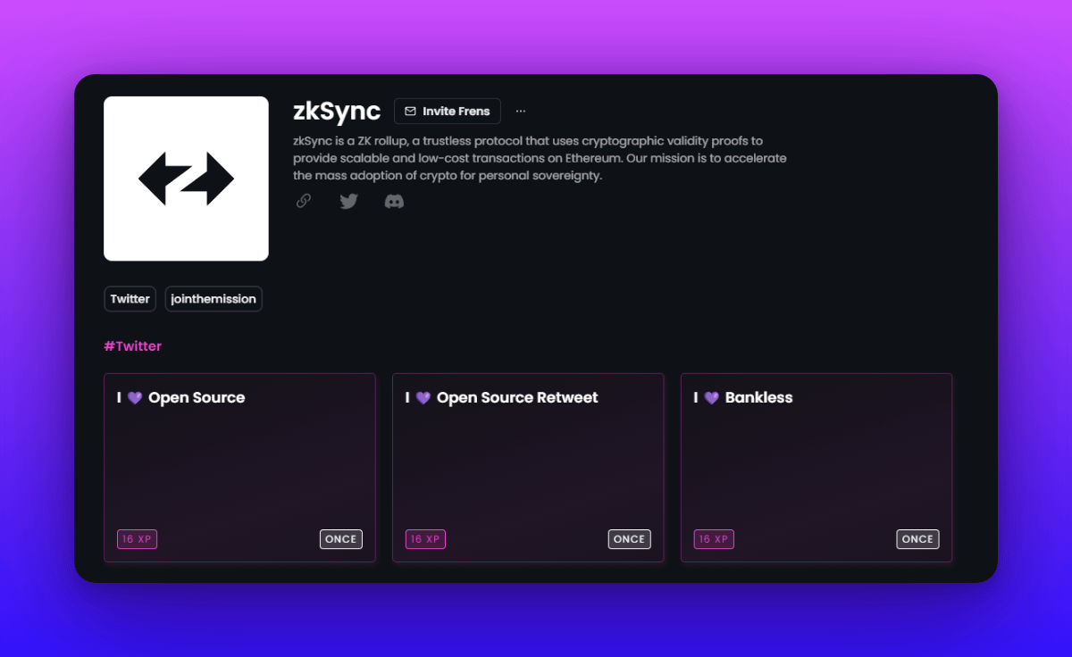Open the Open Source Retweet quest title
1072x657 pixels.
(517, 398)
